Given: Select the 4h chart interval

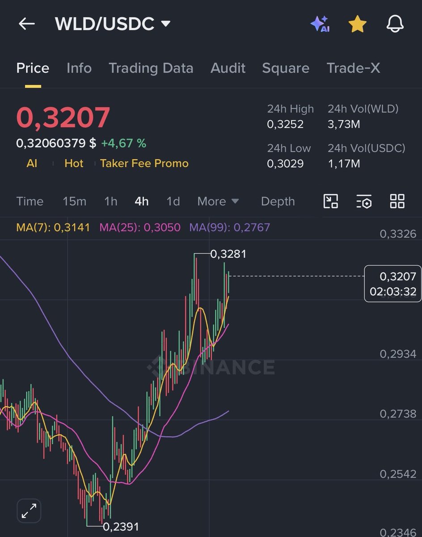Looking at the screenshot, I should click(141, 201).
